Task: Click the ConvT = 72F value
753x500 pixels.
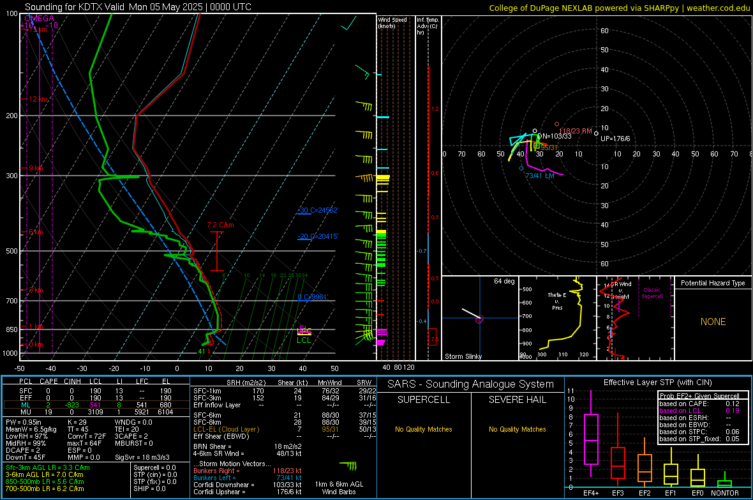Action: (x=86, y=436)
